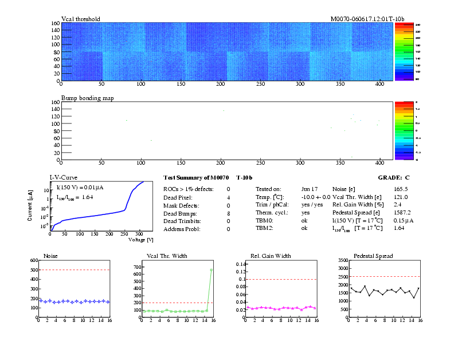Select the GRADE: C label
The height and width of the screenshot is (350, 454).
pos(394,178)
